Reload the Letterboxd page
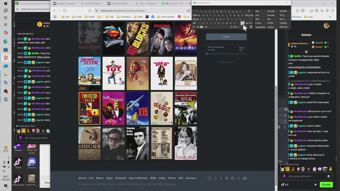The image size is (340, 191). click(x=65, y=11)
